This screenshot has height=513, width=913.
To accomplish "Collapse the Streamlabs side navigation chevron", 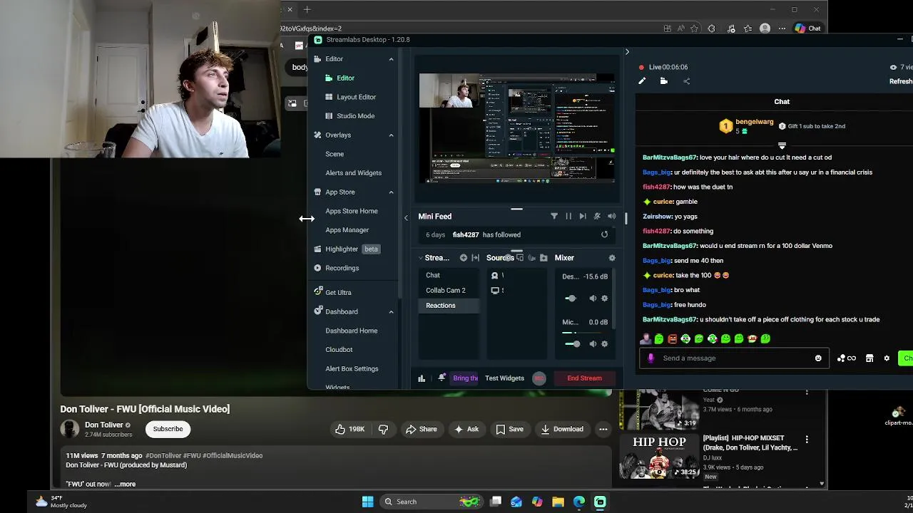I will coord(406,218).
